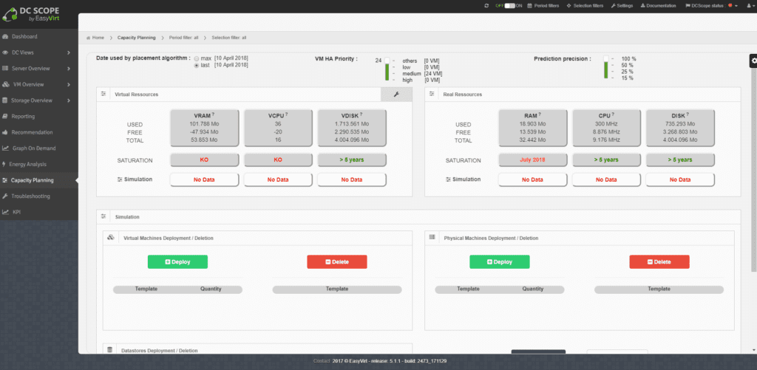The height and width of the screenshot is (370, 757).
Task: Click the Reporting book icon
Action: tap(5, 116)
